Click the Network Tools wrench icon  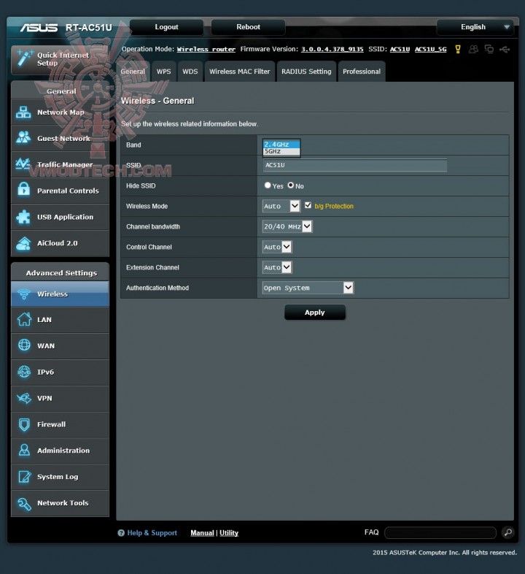24,504
